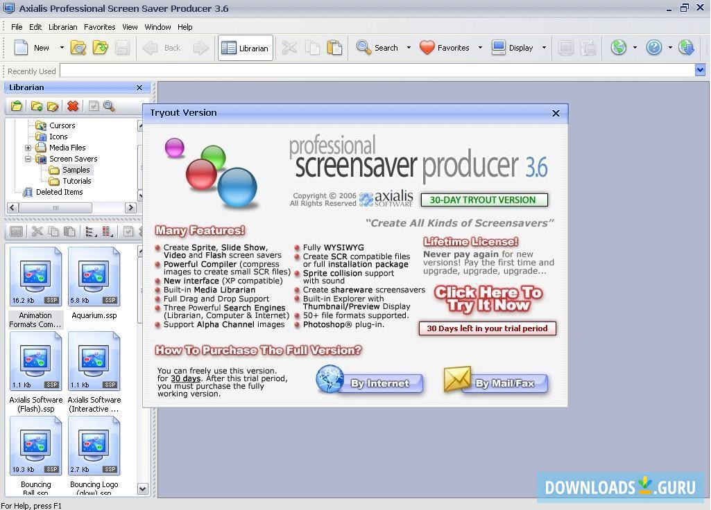Close the Tryout Version dialog
Screen dimensions: 711x510
point(556,113)
